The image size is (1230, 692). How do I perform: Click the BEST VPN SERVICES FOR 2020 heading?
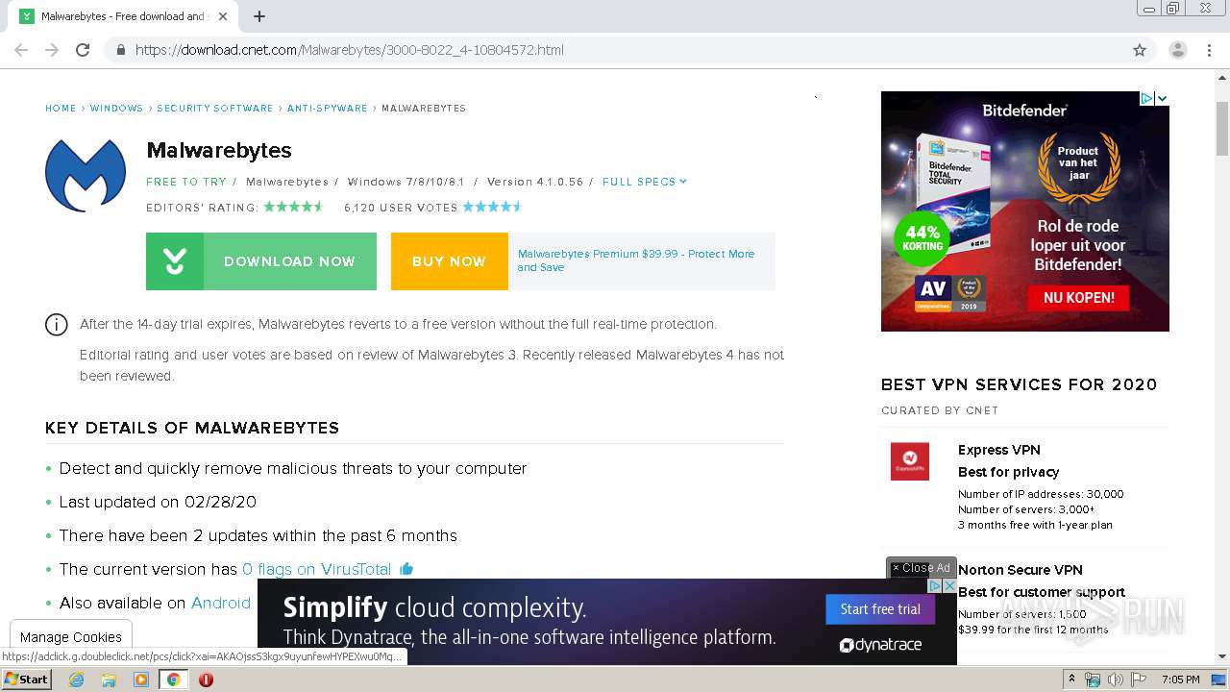click(x=1020, y=384)
